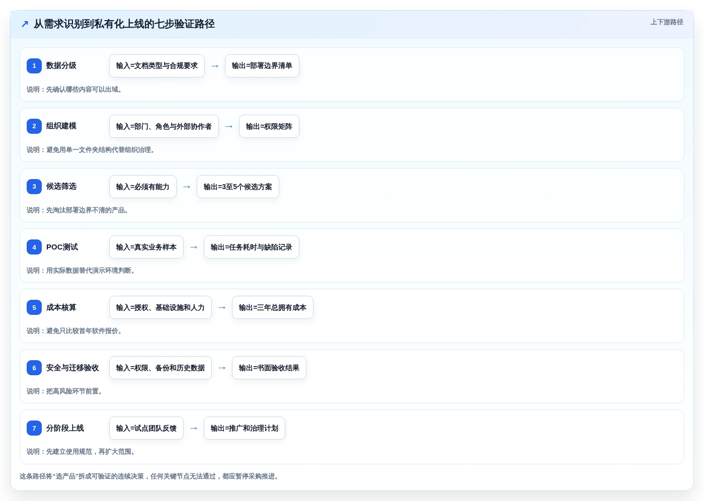Screen dimensions: 704x501
Task: Select the 组织建模 step name
Action: (61, 126)
